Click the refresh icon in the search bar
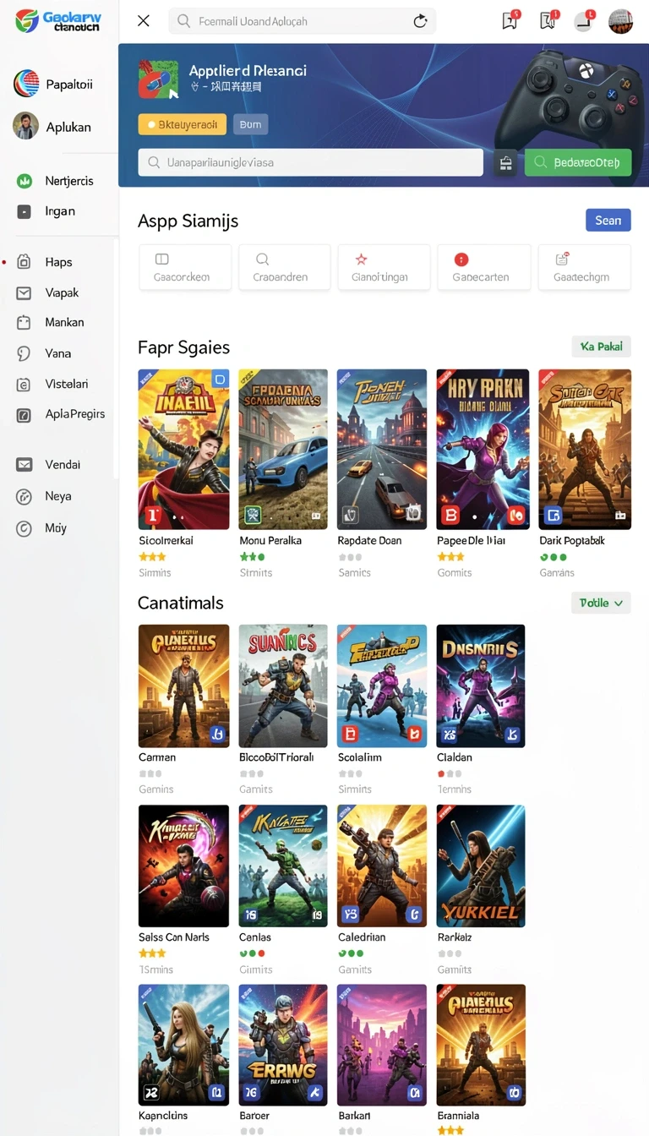Screen dimensions: 649x1136 (420, 21)
